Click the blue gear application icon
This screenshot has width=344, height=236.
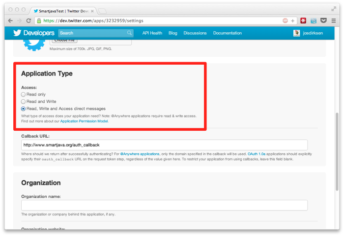pyautogui.click(x=34, y=45)
